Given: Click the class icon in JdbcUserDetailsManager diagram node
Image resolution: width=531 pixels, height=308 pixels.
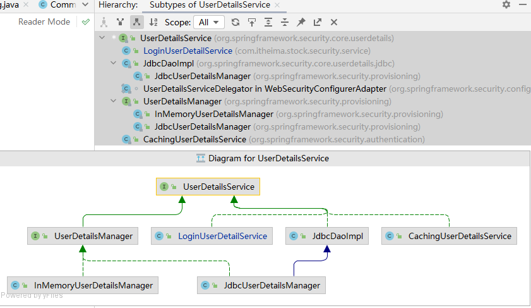Looking at the screenshot, I should (205, 285).
